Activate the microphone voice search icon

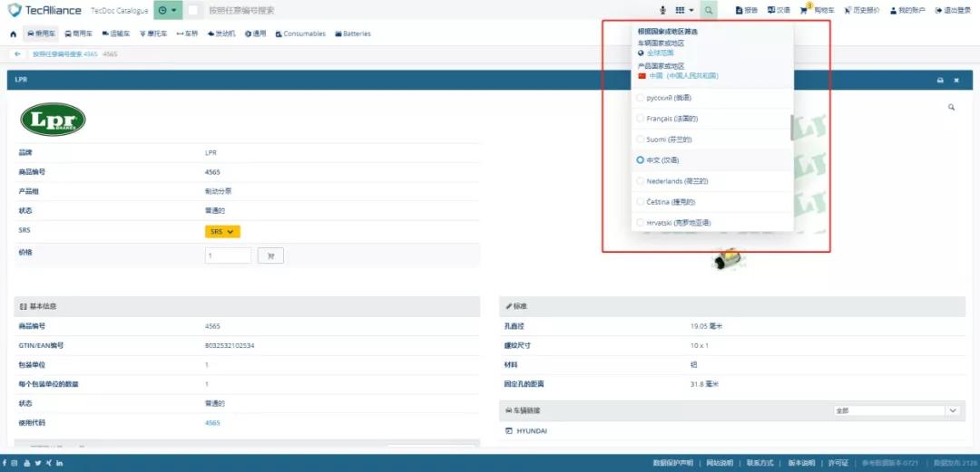coord(662,10)
